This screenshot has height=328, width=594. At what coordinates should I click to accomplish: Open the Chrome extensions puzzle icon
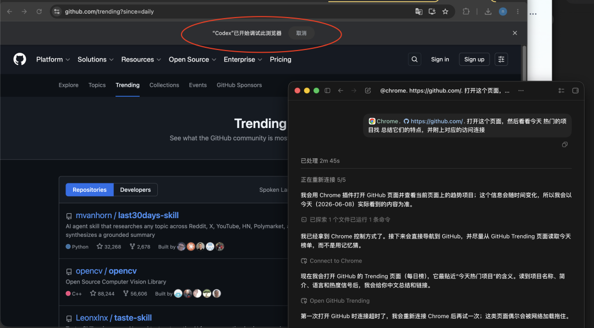pyautogui.click(x=466, y=12)
